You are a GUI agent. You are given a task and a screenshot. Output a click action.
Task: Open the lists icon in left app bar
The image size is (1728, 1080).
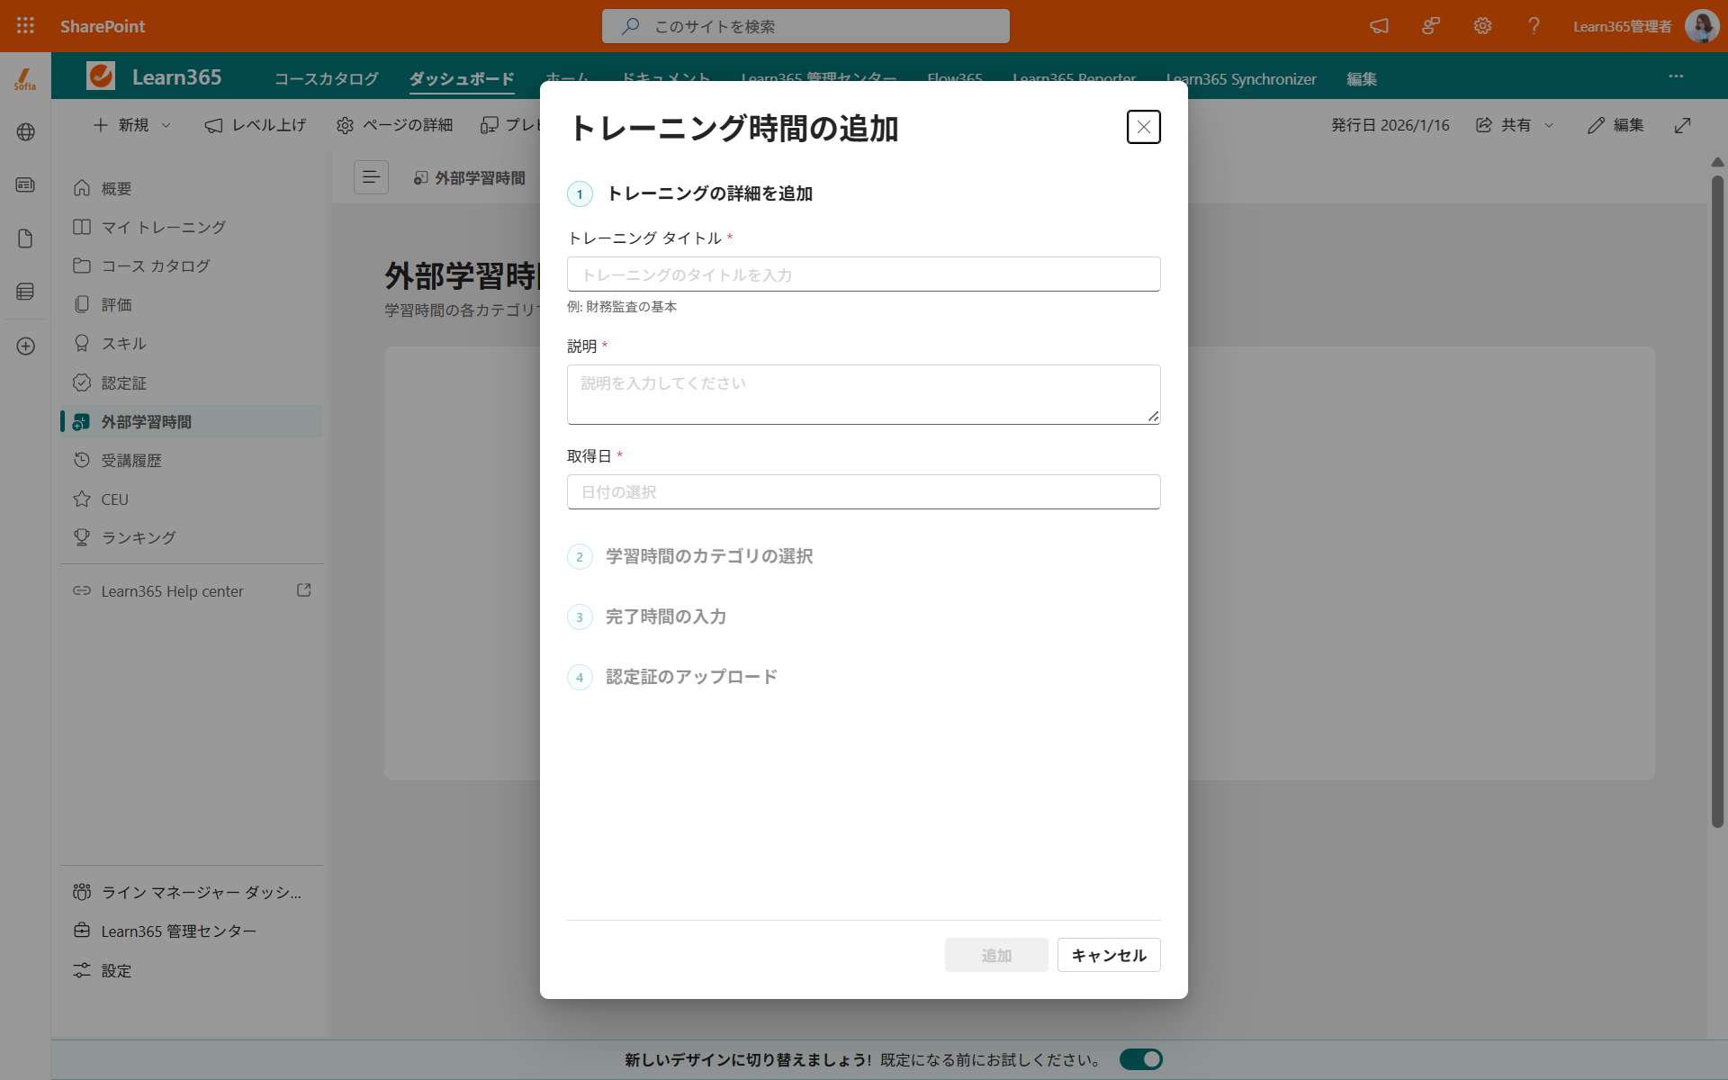pyautogui.click(x=25, y=292)
